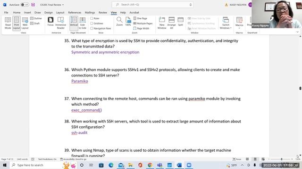
Task: Open Microsoft Edge from the taskbar
Action: tap(111, 165)
